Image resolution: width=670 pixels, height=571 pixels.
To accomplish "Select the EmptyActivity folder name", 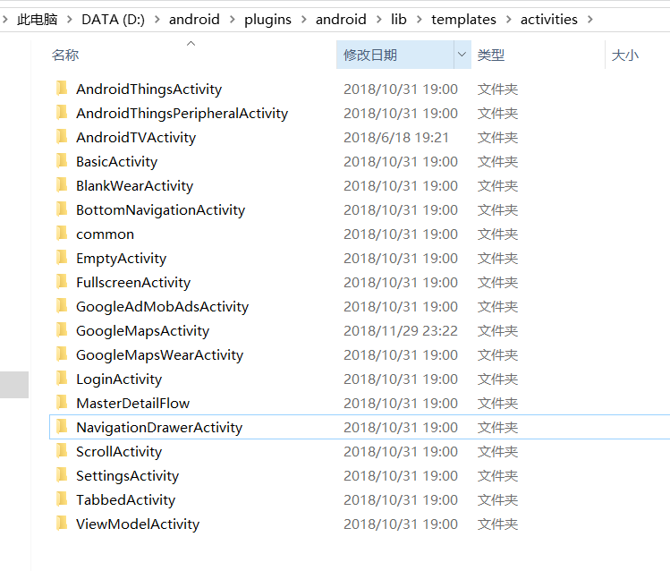I will point(121,259).
